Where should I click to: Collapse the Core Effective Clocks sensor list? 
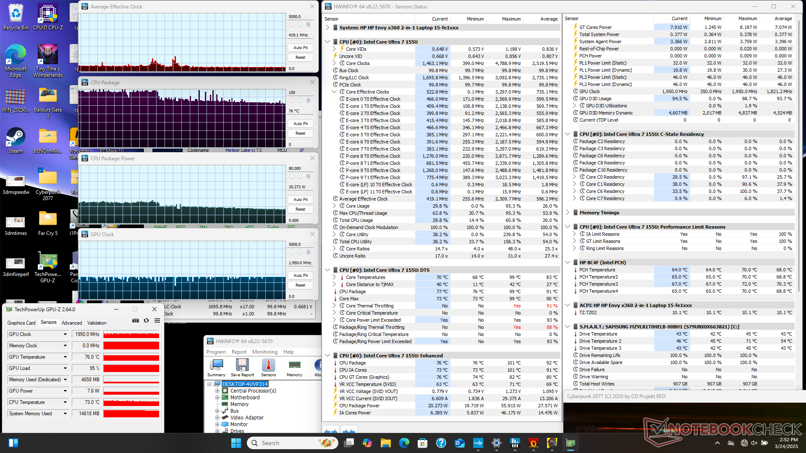(334, 92)
